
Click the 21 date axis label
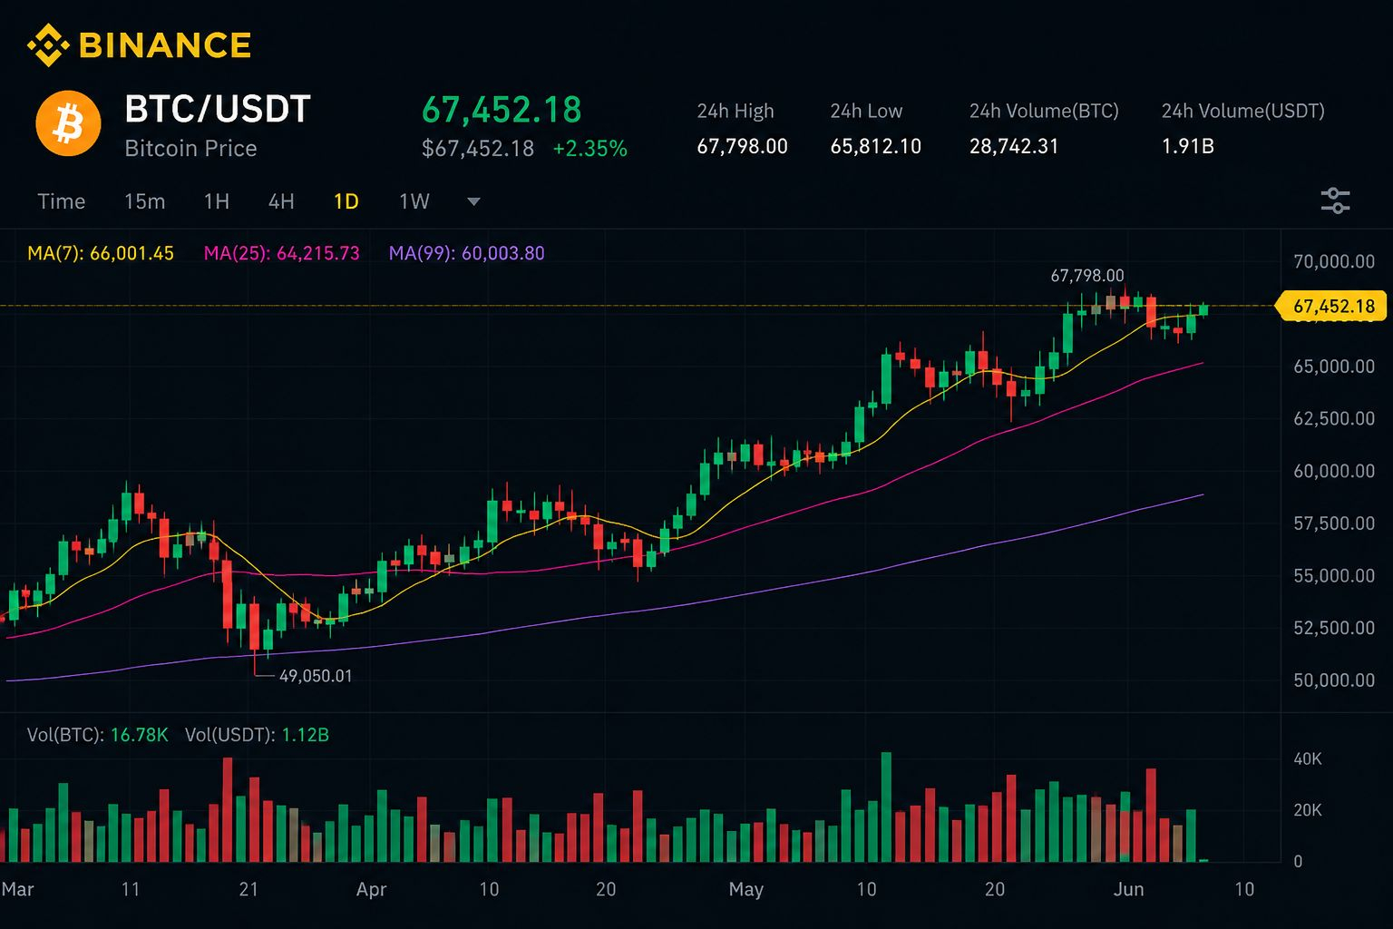point(248,889)
